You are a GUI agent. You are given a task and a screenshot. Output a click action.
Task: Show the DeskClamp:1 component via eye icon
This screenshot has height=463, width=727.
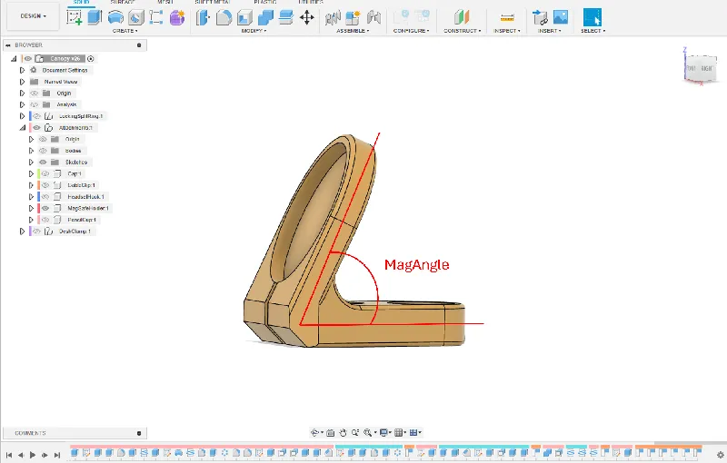pyautogui.click(x=36, y=231)
